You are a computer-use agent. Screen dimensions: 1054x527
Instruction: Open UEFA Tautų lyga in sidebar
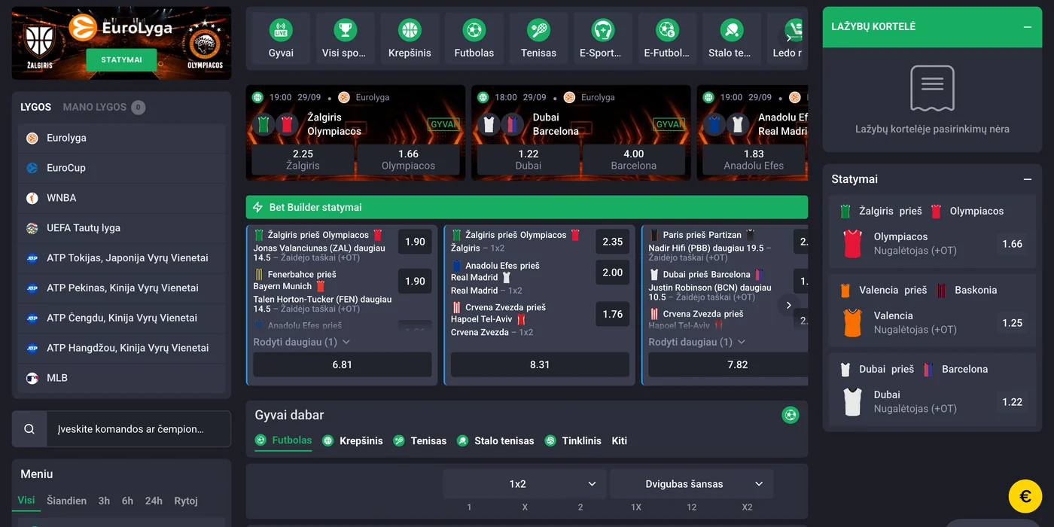(122, 228)
